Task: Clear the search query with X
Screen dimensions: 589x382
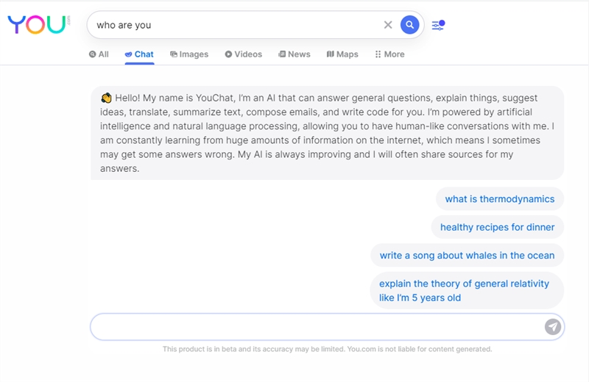Action: point(388,25)
